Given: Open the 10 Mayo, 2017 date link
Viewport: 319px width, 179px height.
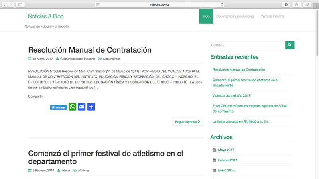Looking at the screenshot, I should [43, 59].
